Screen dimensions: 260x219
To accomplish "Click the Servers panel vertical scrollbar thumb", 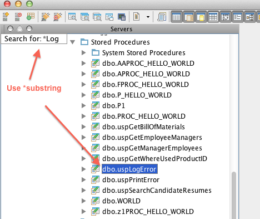I will tap(234, 195).
